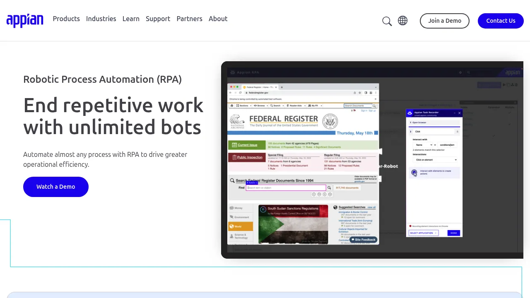Click 'Robotic Process Automation (RPA)' subtitle
Viewport: 530px width, 298px height.
[103, 79]
